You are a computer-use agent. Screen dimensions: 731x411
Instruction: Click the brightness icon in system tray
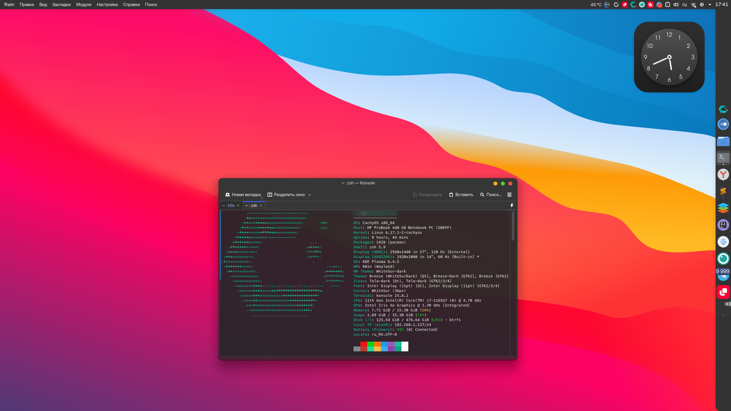[702, 5]
